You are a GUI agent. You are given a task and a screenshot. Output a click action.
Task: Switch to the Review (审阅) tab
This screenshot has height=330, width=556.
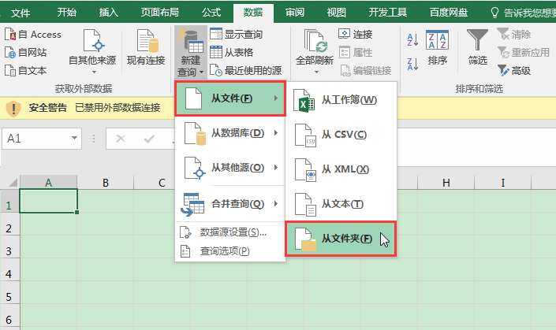pos(295,13)
